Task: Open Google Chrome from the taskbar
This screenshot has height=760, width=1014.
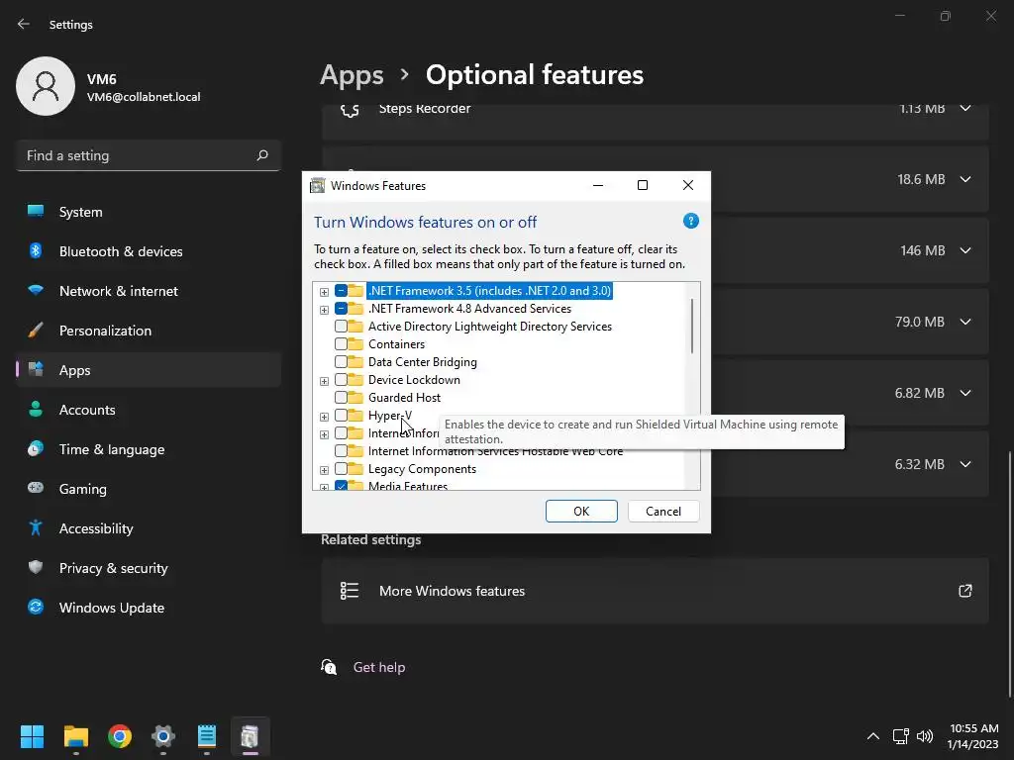Action: pos(120,736)
